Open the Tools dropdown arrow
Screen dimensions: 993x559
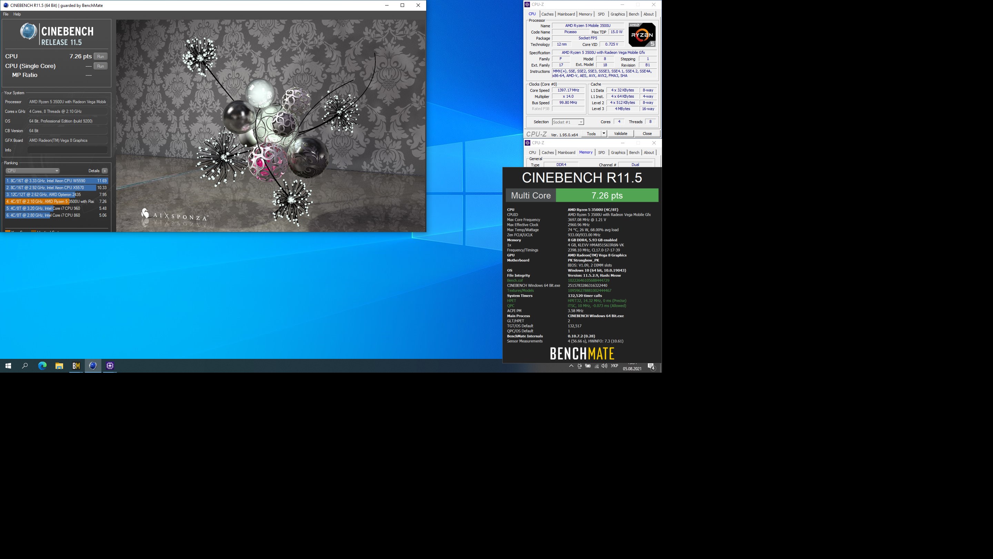[604, 134]
